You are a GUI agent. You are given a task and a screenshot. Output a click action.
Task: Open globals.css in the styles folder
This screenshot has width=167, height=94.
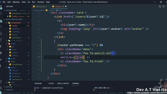coord(16,73)
